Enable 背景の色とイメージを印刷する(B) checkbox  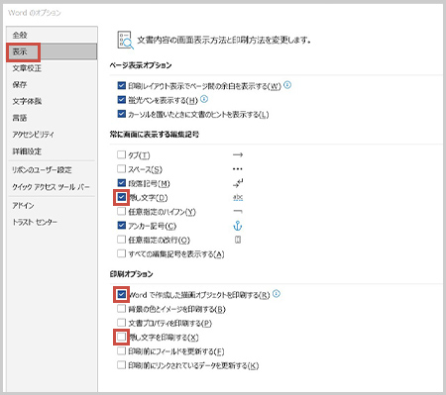coord(122,309)
